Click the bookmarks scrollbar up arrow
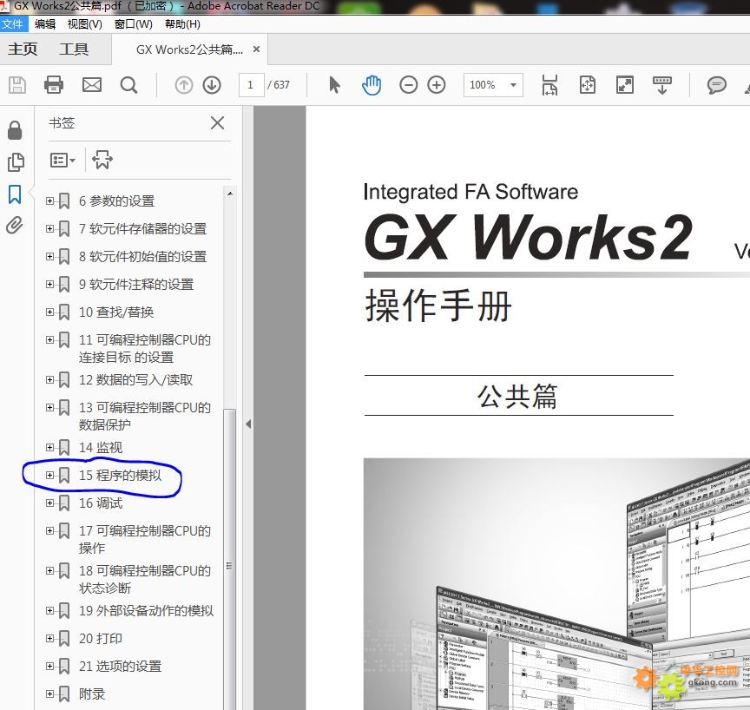The image size is (750, 710). tap(229, 194)
